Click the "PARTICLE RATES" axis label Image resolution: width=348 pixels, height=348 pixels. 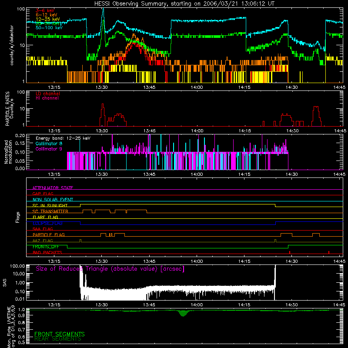click(x=7, y=109)
